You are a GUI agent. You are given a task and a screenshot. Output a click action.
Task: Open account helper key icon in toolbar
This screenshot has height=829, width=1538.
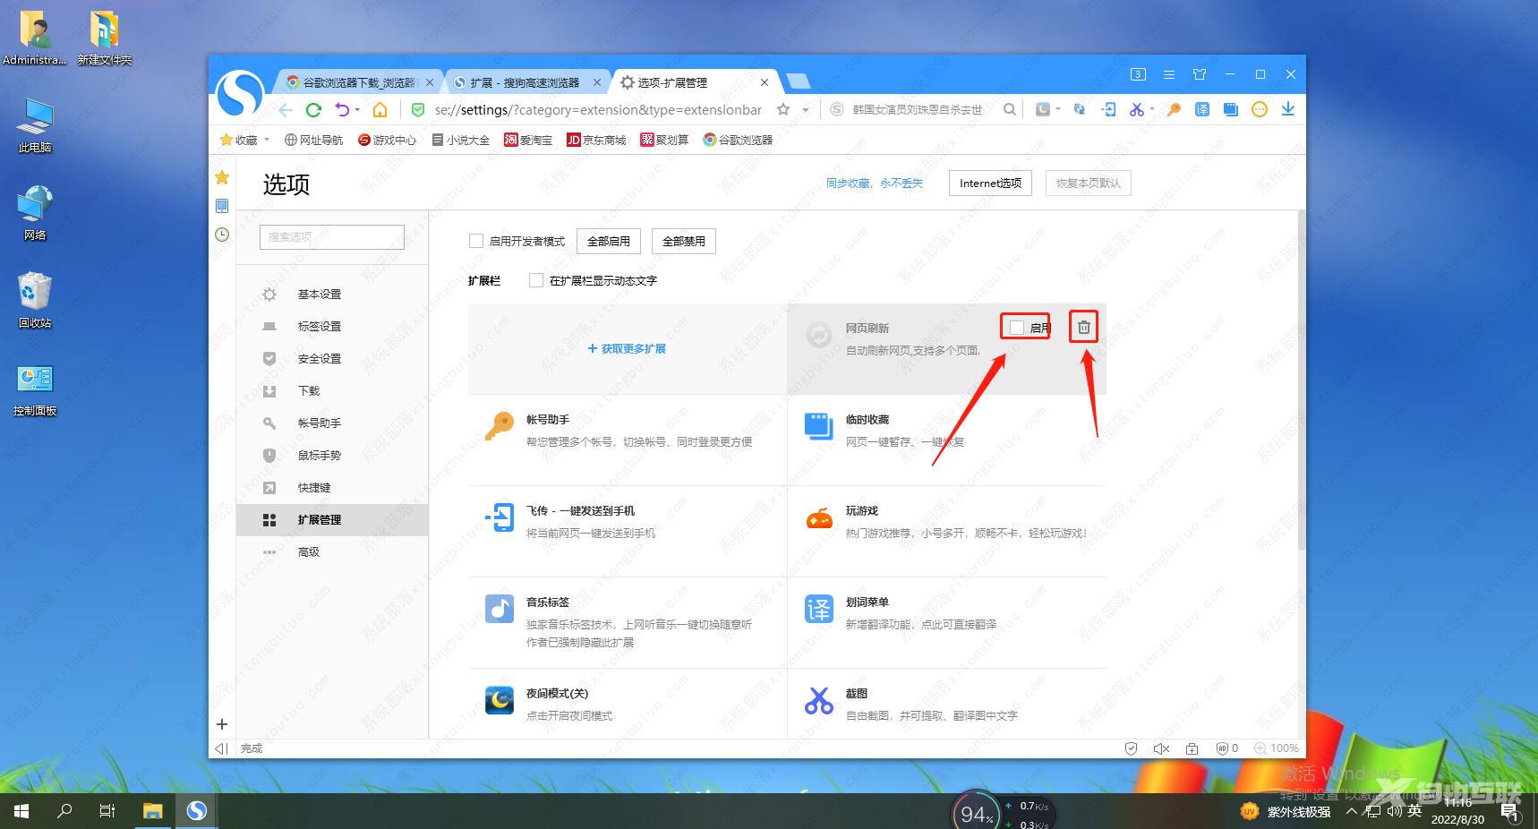1174,109
